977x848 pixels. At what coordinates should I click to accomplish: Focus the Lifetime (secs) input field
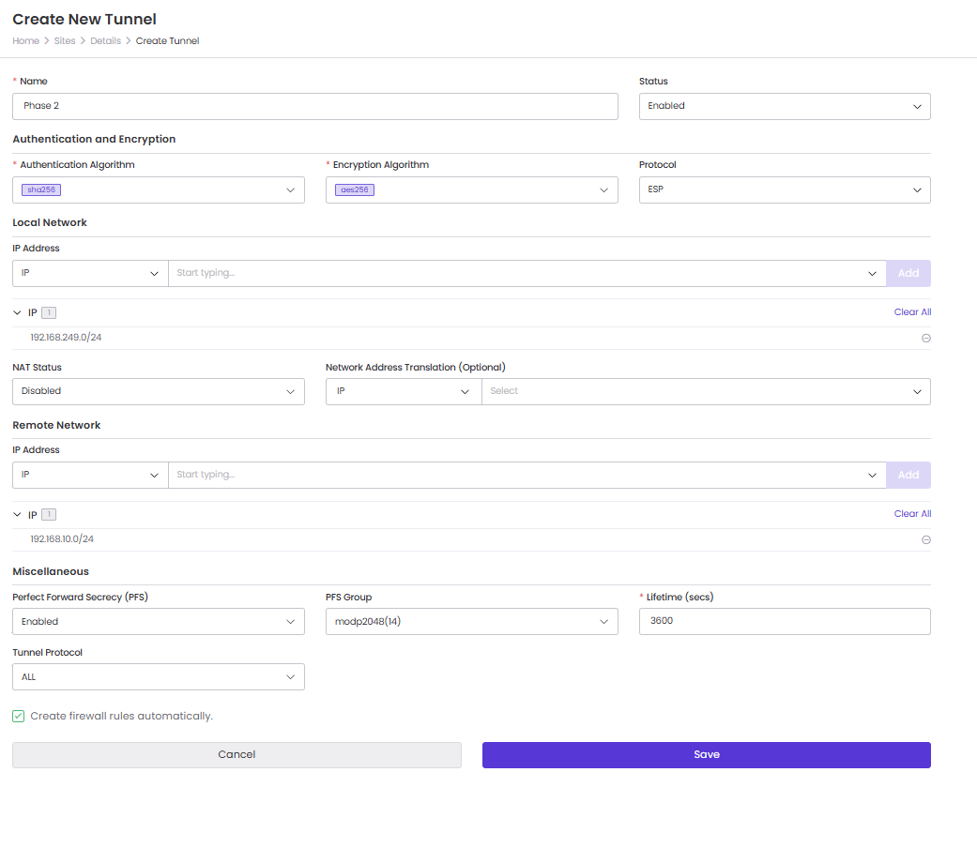click(x=785, y=621)
